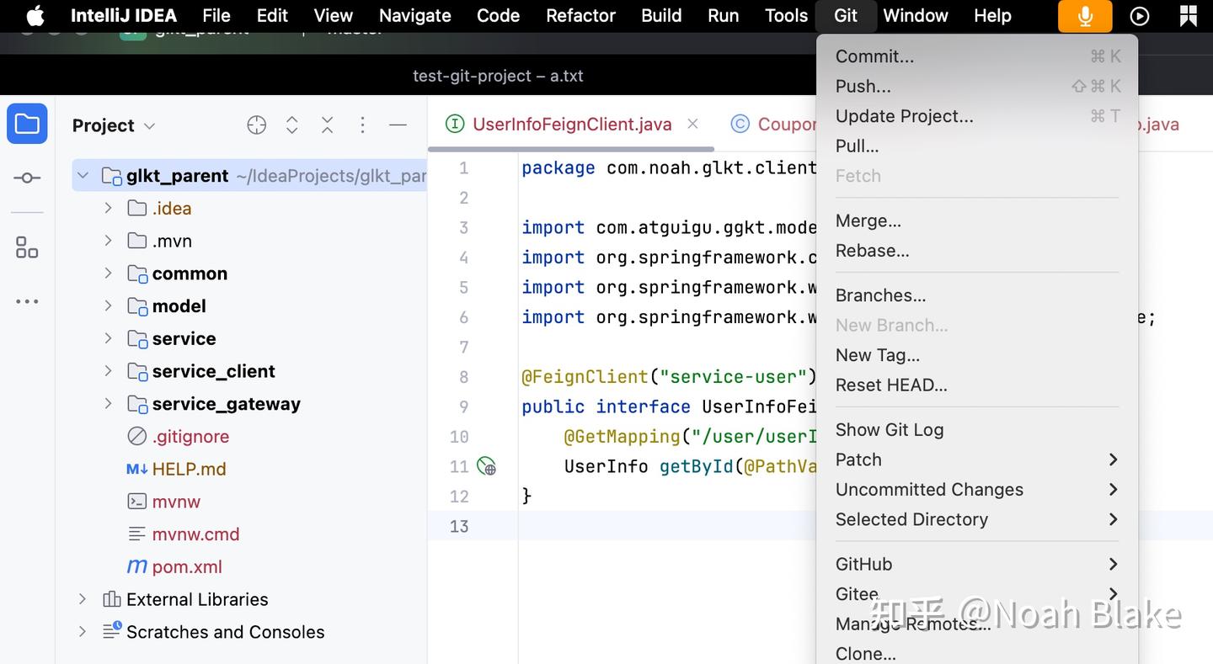
Task: Expand the External Libraries node
Action: 83,599
